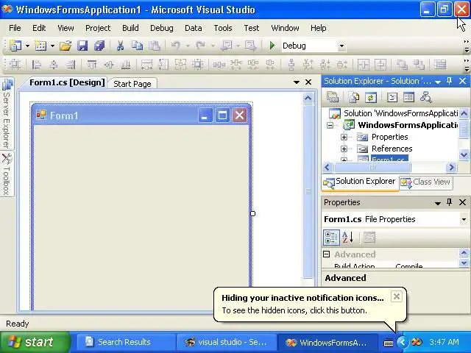471x353 pixels.
Task: Open the Solution Explorer window position menu
Action: pyautogui.click(x=438, y=82)
